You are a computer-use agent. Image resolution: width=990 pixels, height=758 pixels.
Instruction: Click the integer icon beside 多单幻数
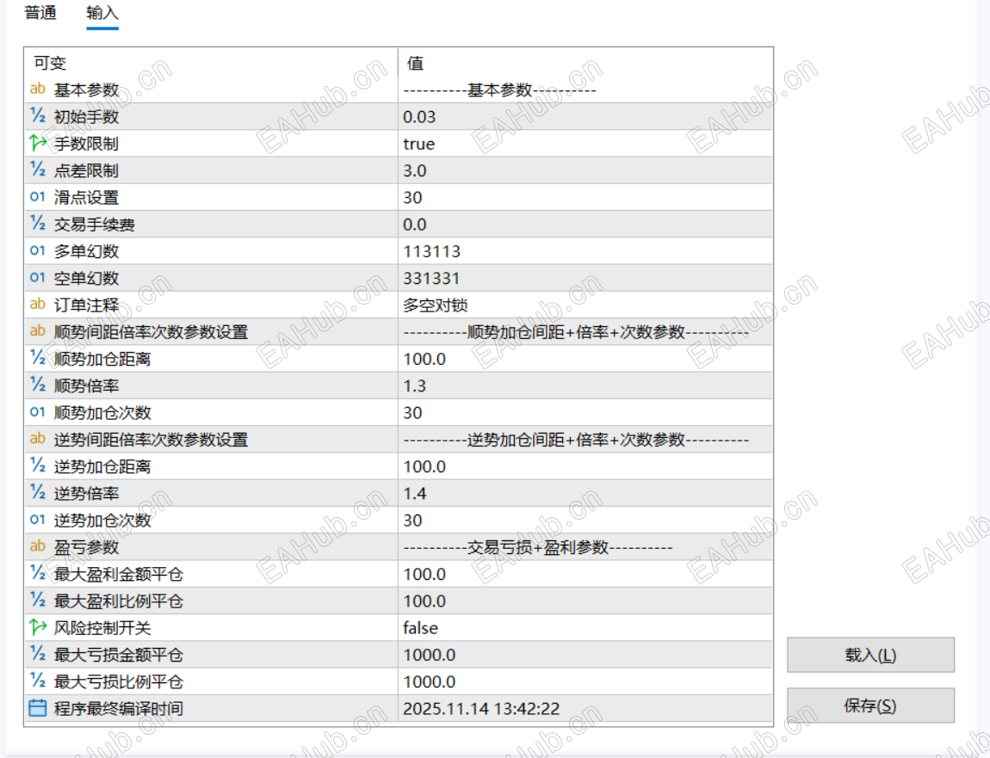pos(38,250)
